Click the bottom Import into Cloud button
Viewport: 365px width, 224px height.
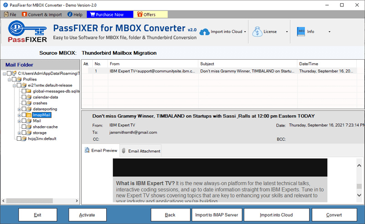pos(277,215)
